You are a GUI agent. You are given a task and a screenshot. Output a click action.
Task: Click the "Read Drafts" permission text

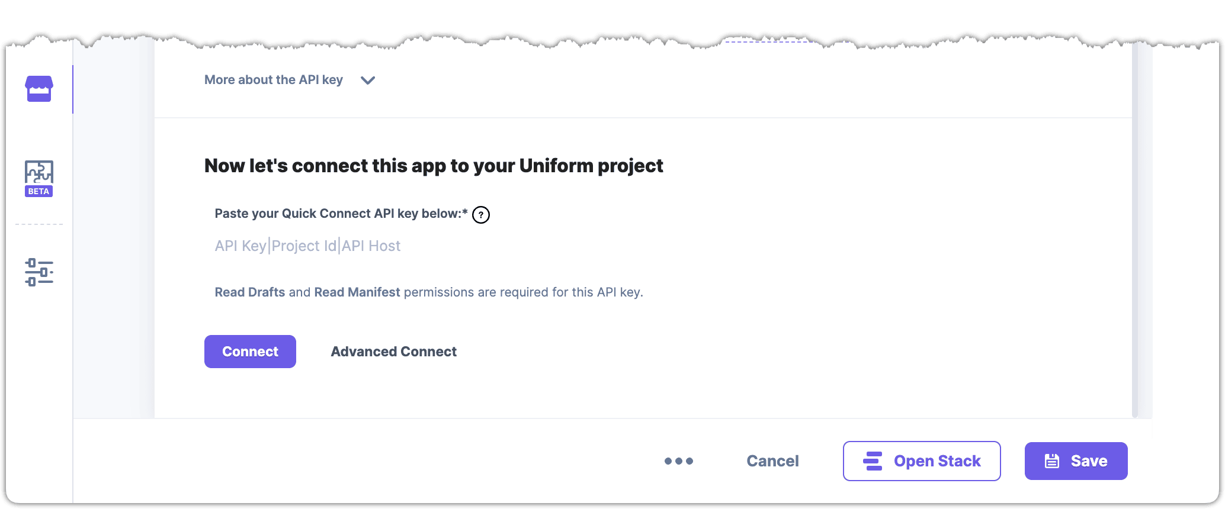250,292
